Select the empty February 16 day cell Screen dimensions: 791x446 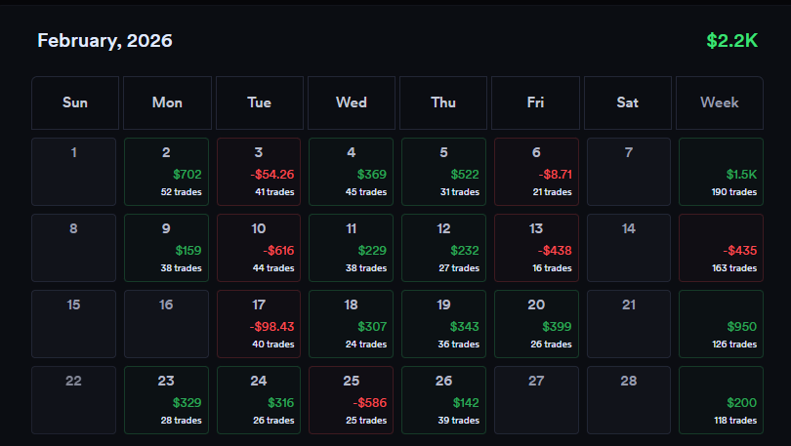click(x=166, y=324)
